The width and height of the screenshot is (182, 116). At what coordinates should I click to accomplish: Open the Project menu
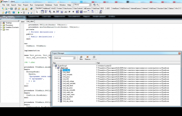[x=25, y=5]
